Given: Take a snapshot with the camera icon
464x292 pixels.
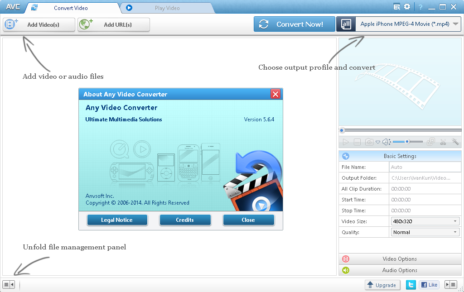Looking at the screenshot, I should coord(369,142).
